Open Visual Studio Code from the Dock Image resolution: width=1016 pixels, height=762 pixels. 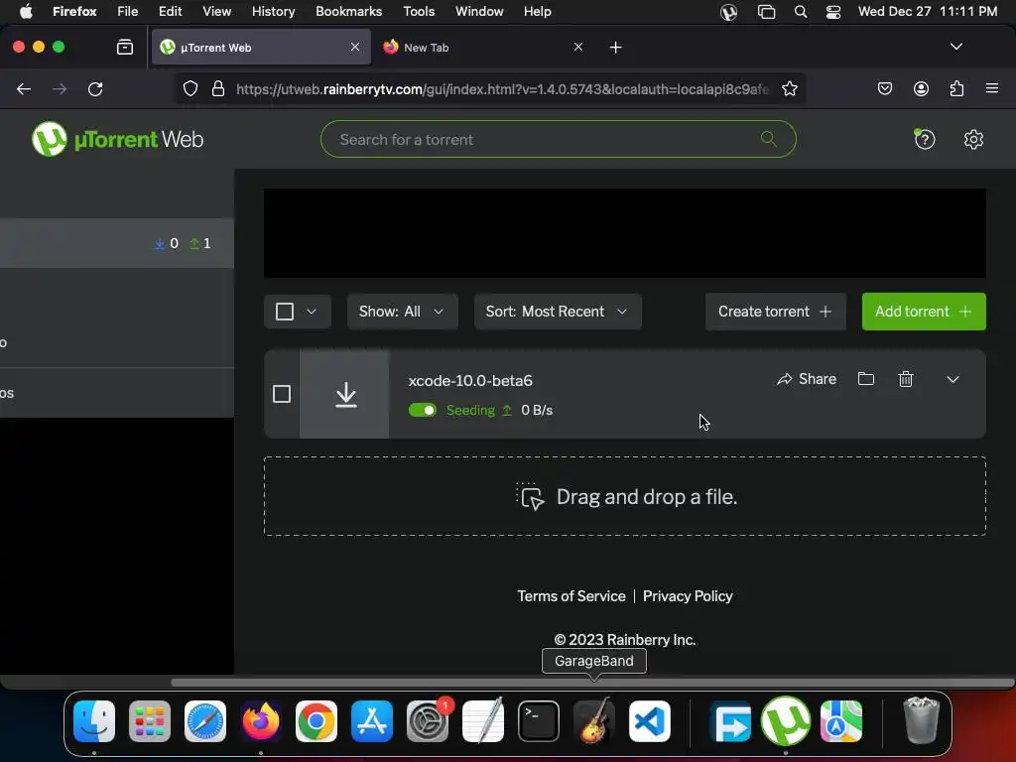coord(649,721)
